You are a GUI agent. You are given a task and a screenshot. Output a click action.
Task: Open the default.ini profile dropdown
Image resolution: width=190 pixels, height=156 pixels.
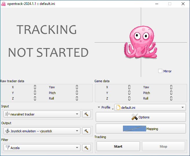click(x=150, y=107)
